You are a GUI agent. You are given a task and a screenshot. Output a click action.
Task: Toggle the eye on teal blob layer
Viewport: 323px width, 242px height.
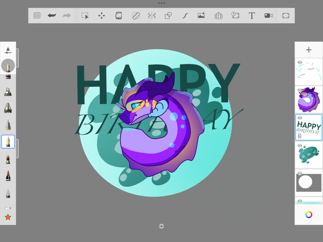point(300,146)
